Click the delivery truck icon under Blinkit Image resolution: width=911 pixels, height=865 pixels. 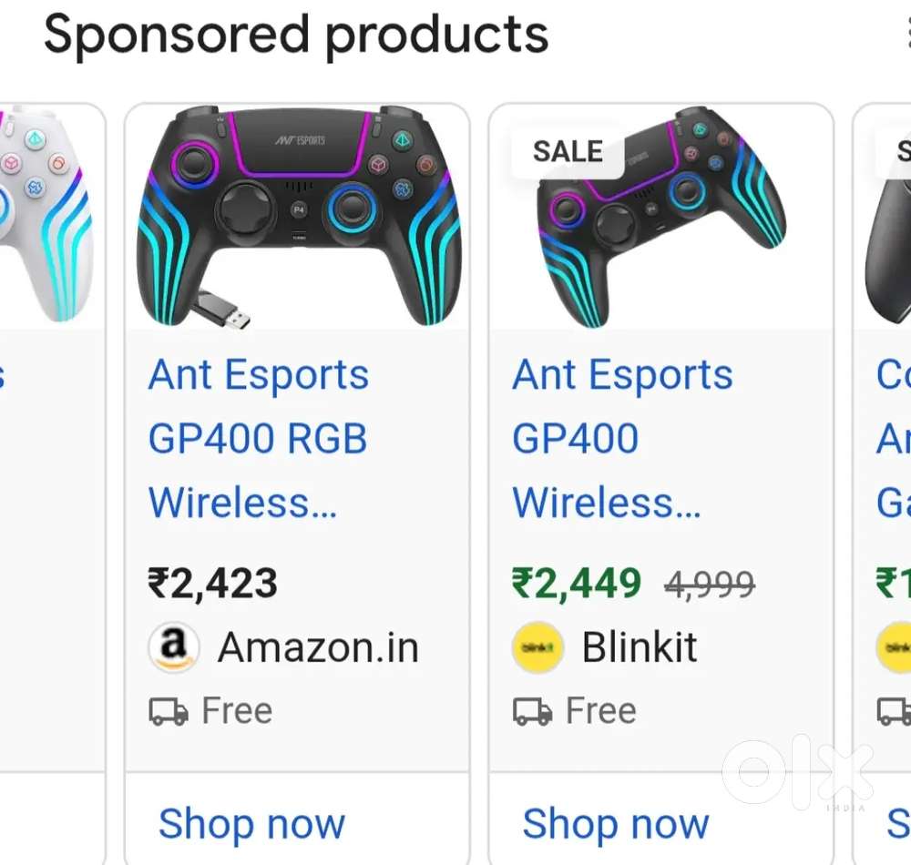pyautogui.click(x=535, y=710)
